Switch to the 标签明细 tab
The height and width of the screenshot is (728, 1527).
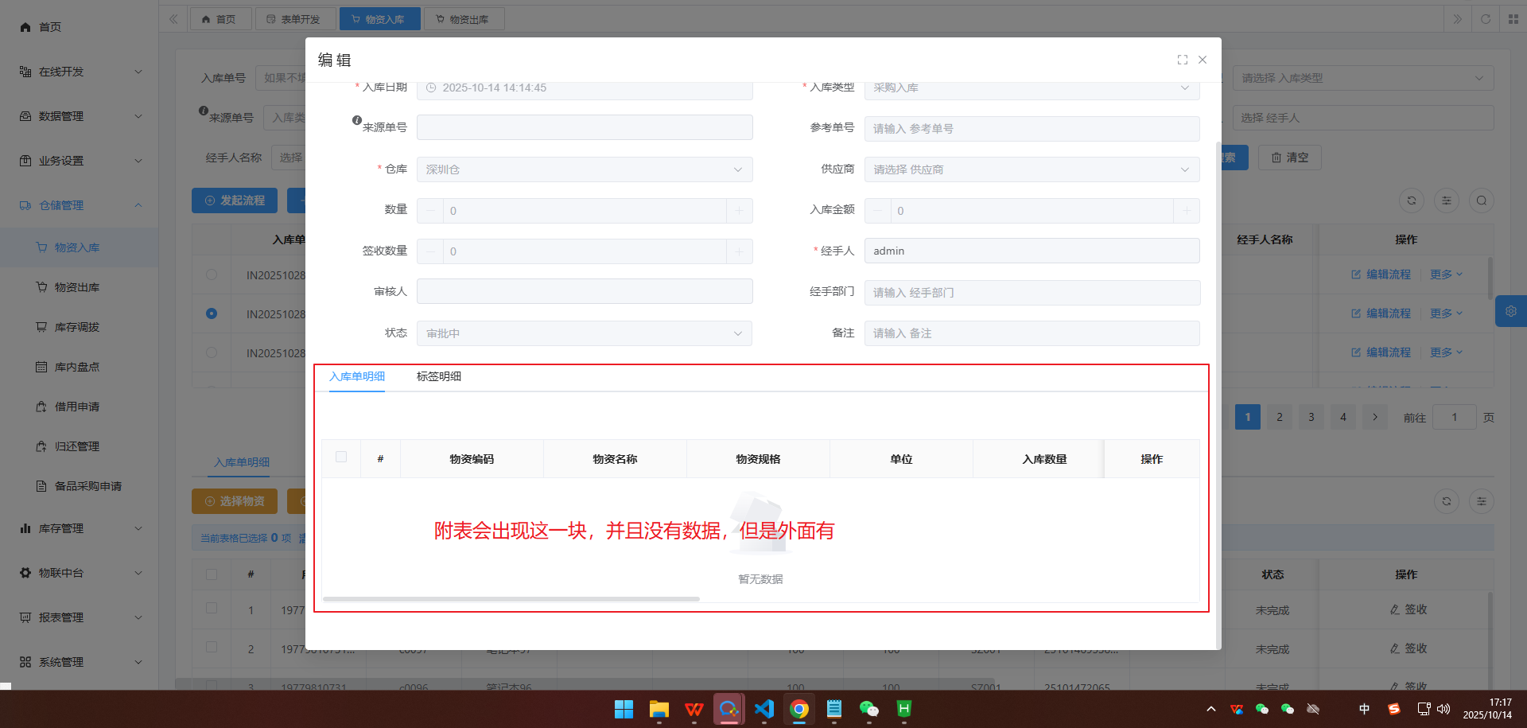[438, 376]
